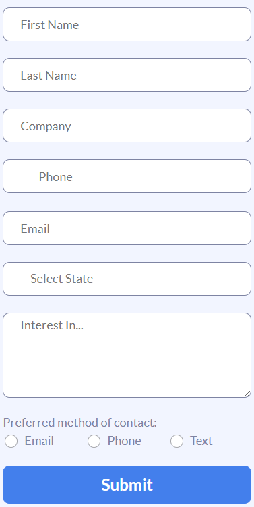The height and width of the screenshot is (507, 254).
Task: Select the Company input field
Action: (127, 126)
